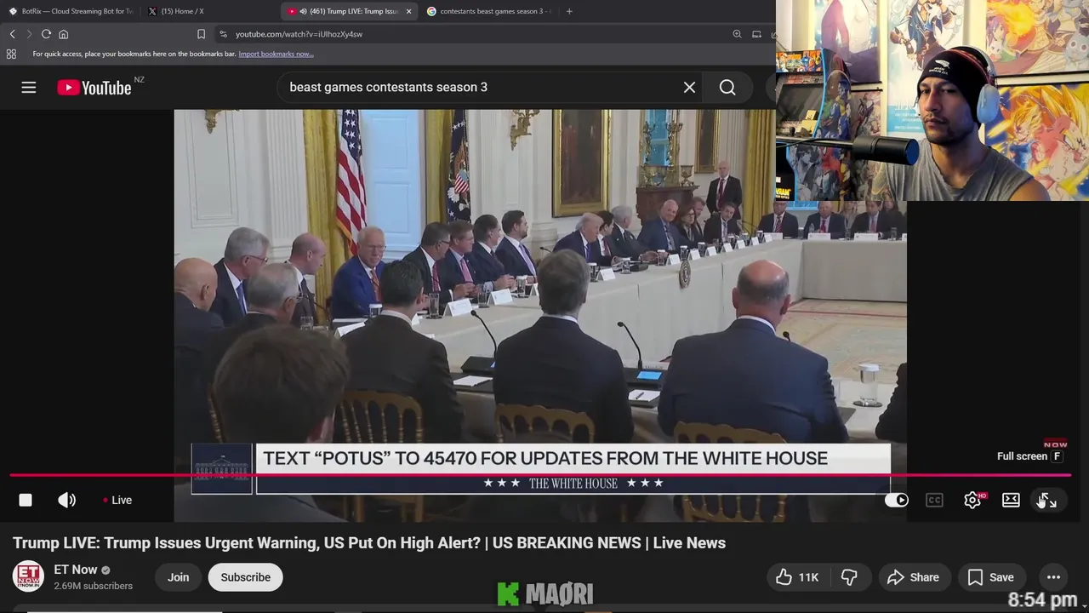The image size is (1089, 613).
Task: Subscribe to ET Now
Action: [246, 577]
